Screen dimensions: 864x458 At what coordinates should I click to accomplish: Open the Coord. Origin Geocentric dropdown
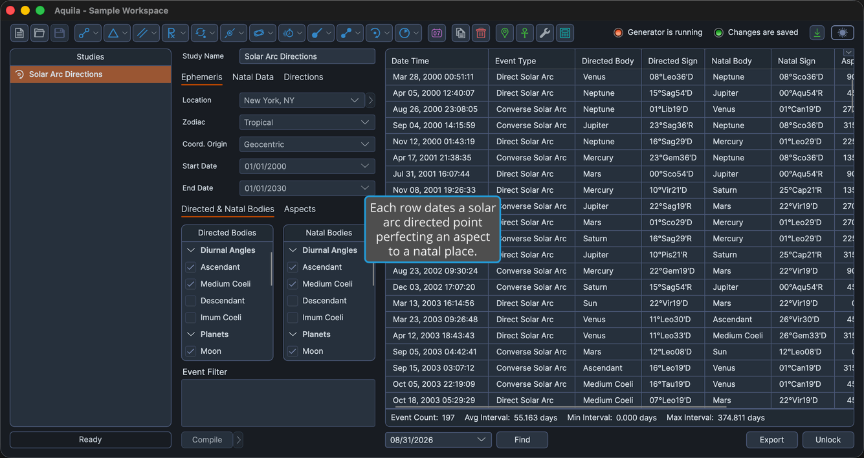307,144
